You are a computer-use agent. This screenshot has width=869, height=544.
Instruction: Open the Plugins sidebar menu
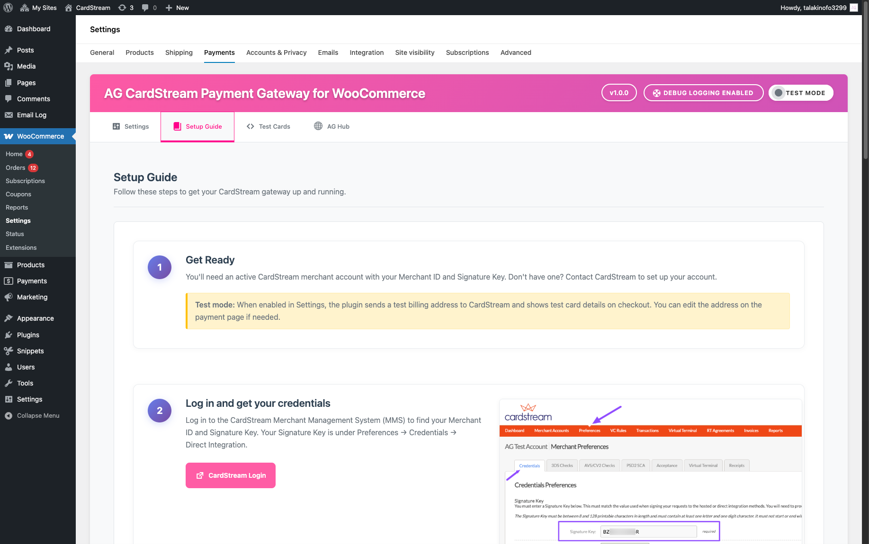(28, 335)
